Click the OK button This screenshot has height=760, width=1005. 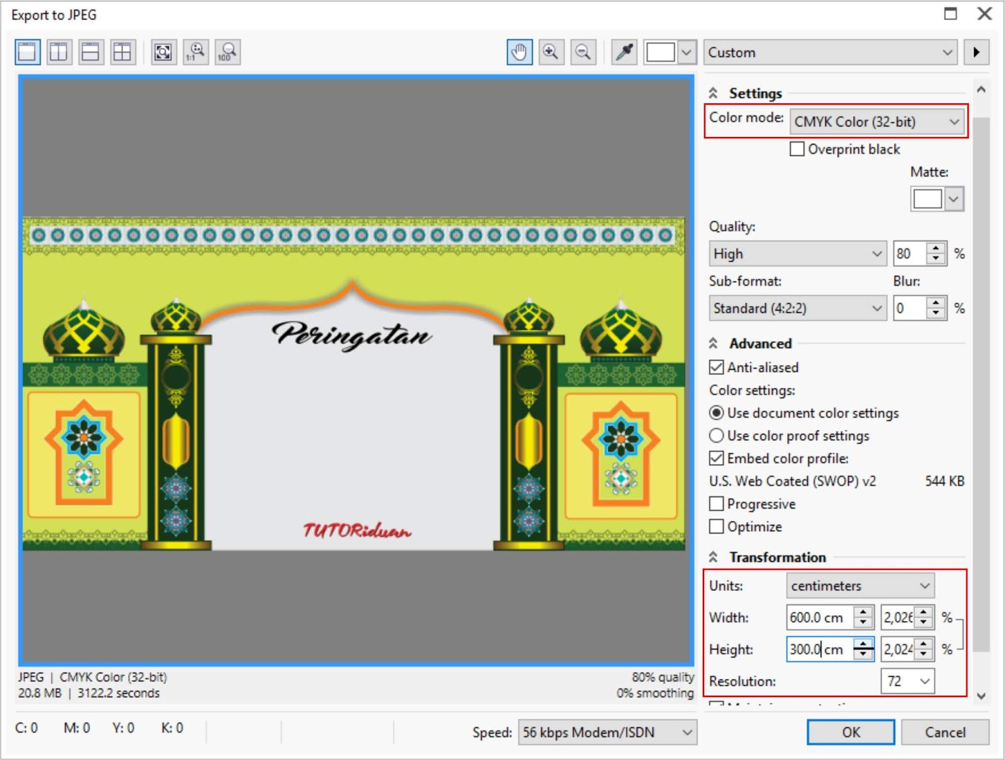tap(850, 732)
